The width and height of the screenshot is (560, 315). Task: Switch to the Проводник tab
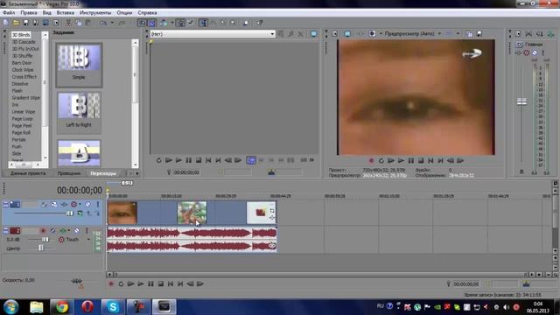coord(69,173)
